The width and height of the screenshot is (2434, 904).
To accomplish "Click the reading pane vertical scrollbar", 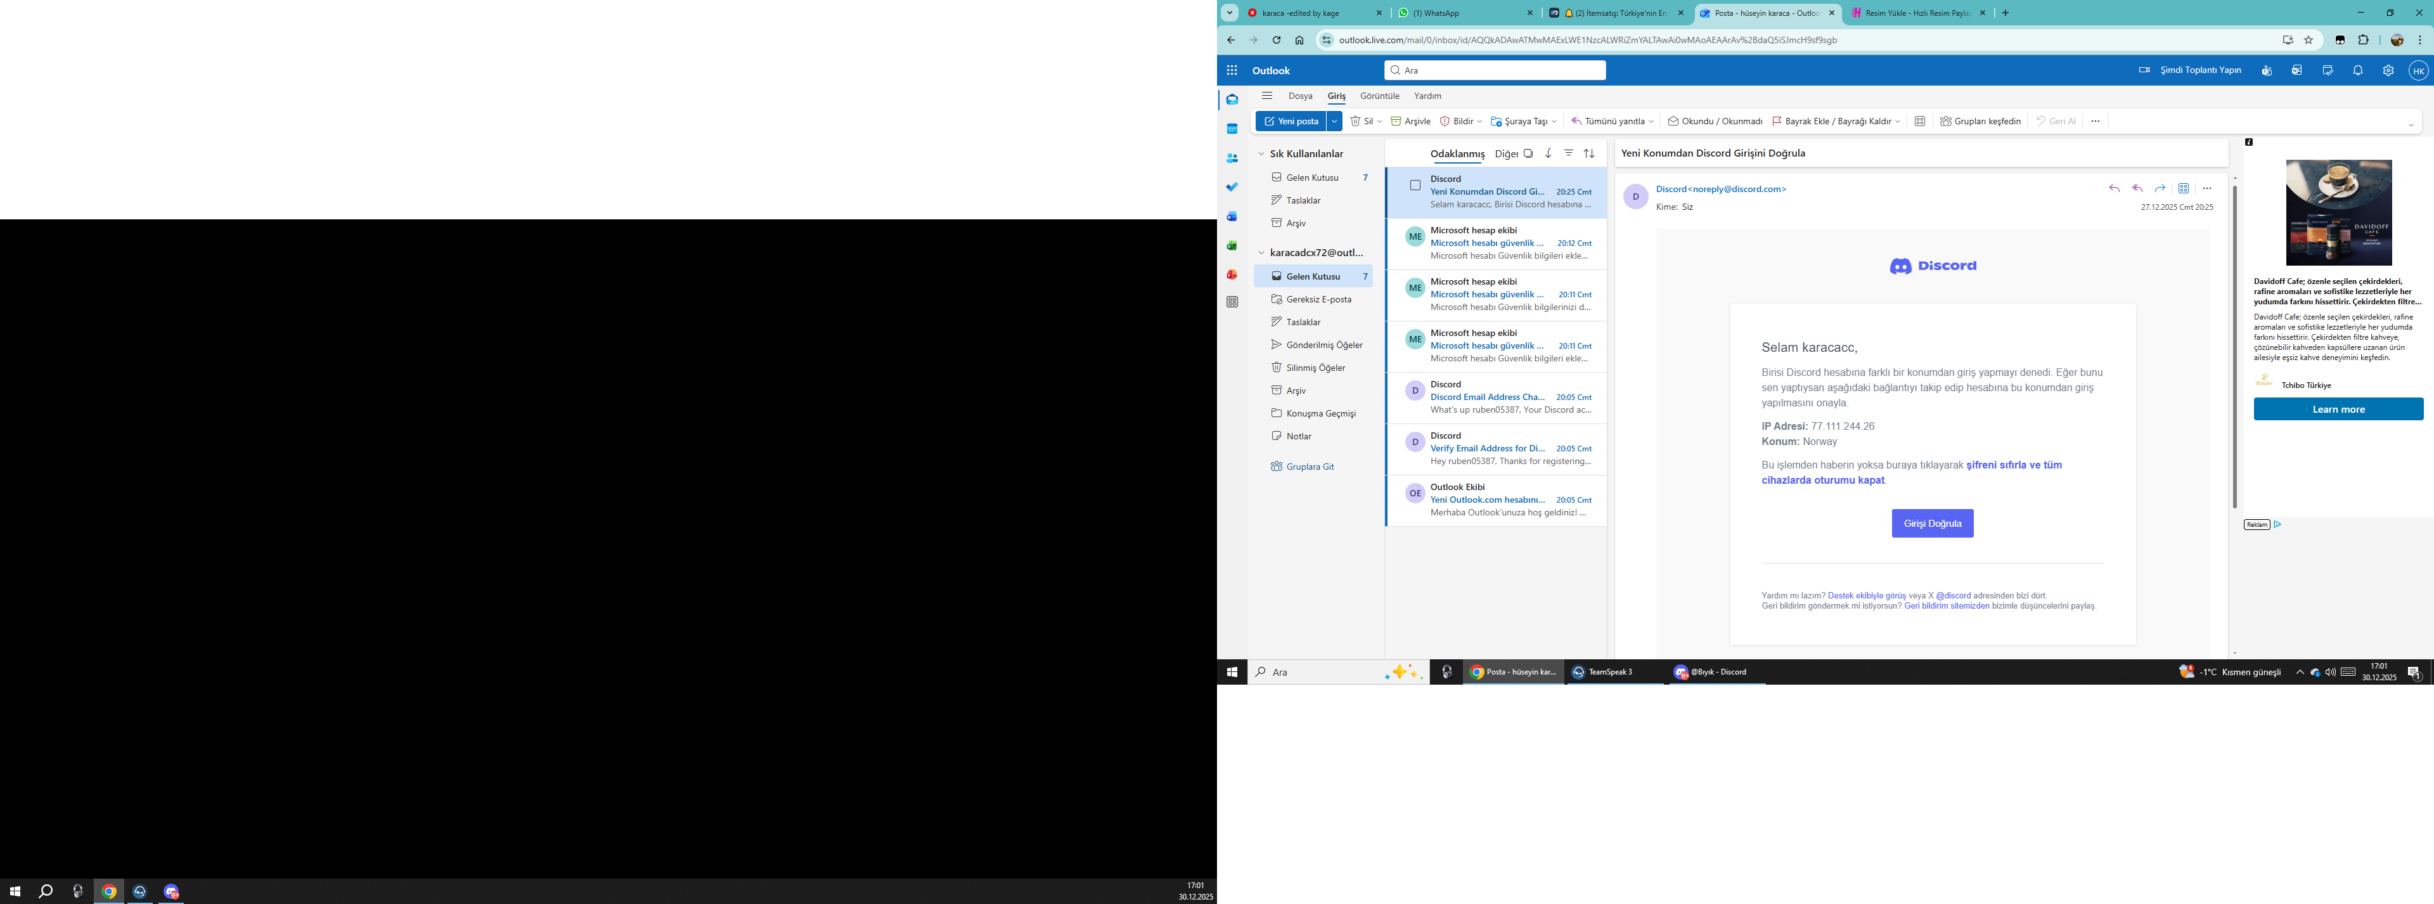I will tap(2234, 347).
